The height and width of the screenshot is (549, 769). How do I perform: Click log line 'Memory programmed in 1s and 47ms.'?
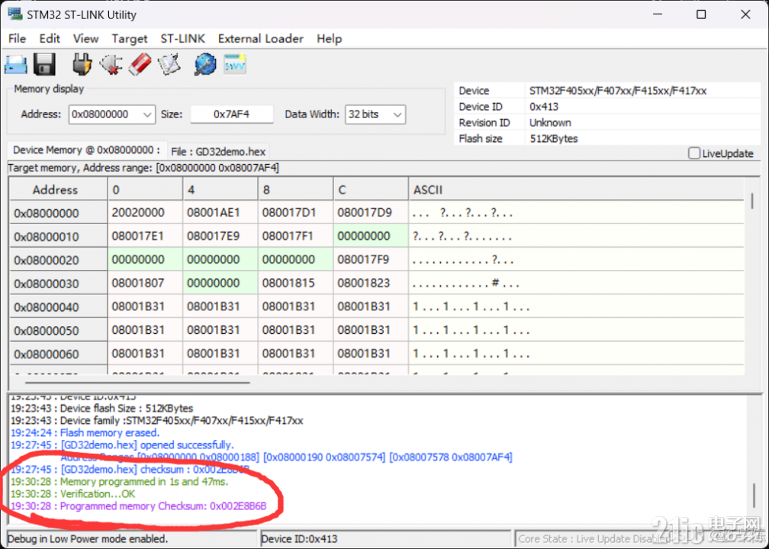click(x=120, y=481)
